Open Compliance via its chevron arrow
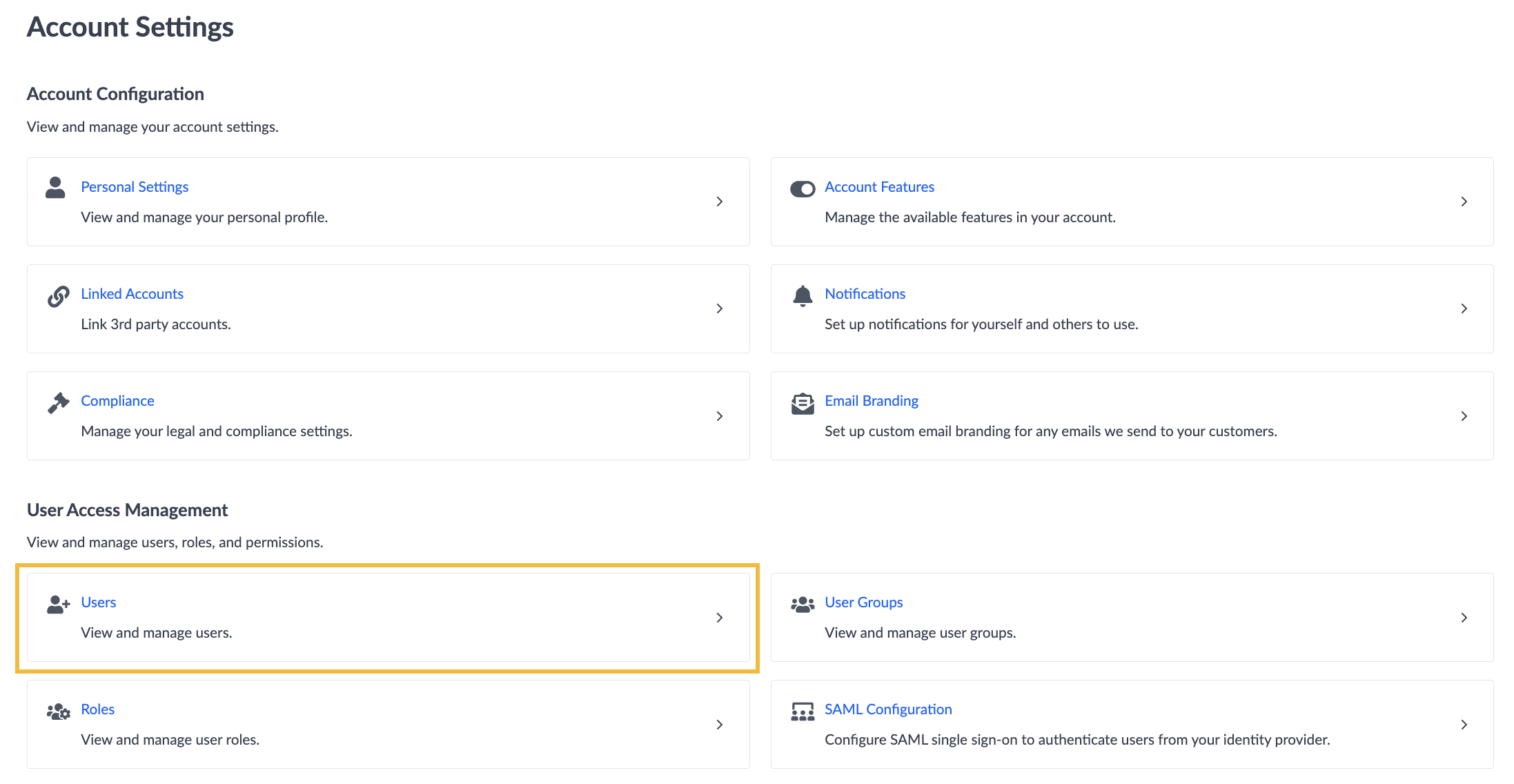 coord(719,416)
